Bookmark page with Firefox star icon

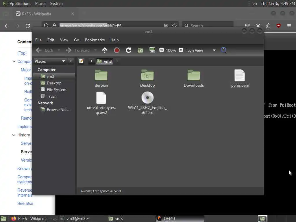(174, 25)
